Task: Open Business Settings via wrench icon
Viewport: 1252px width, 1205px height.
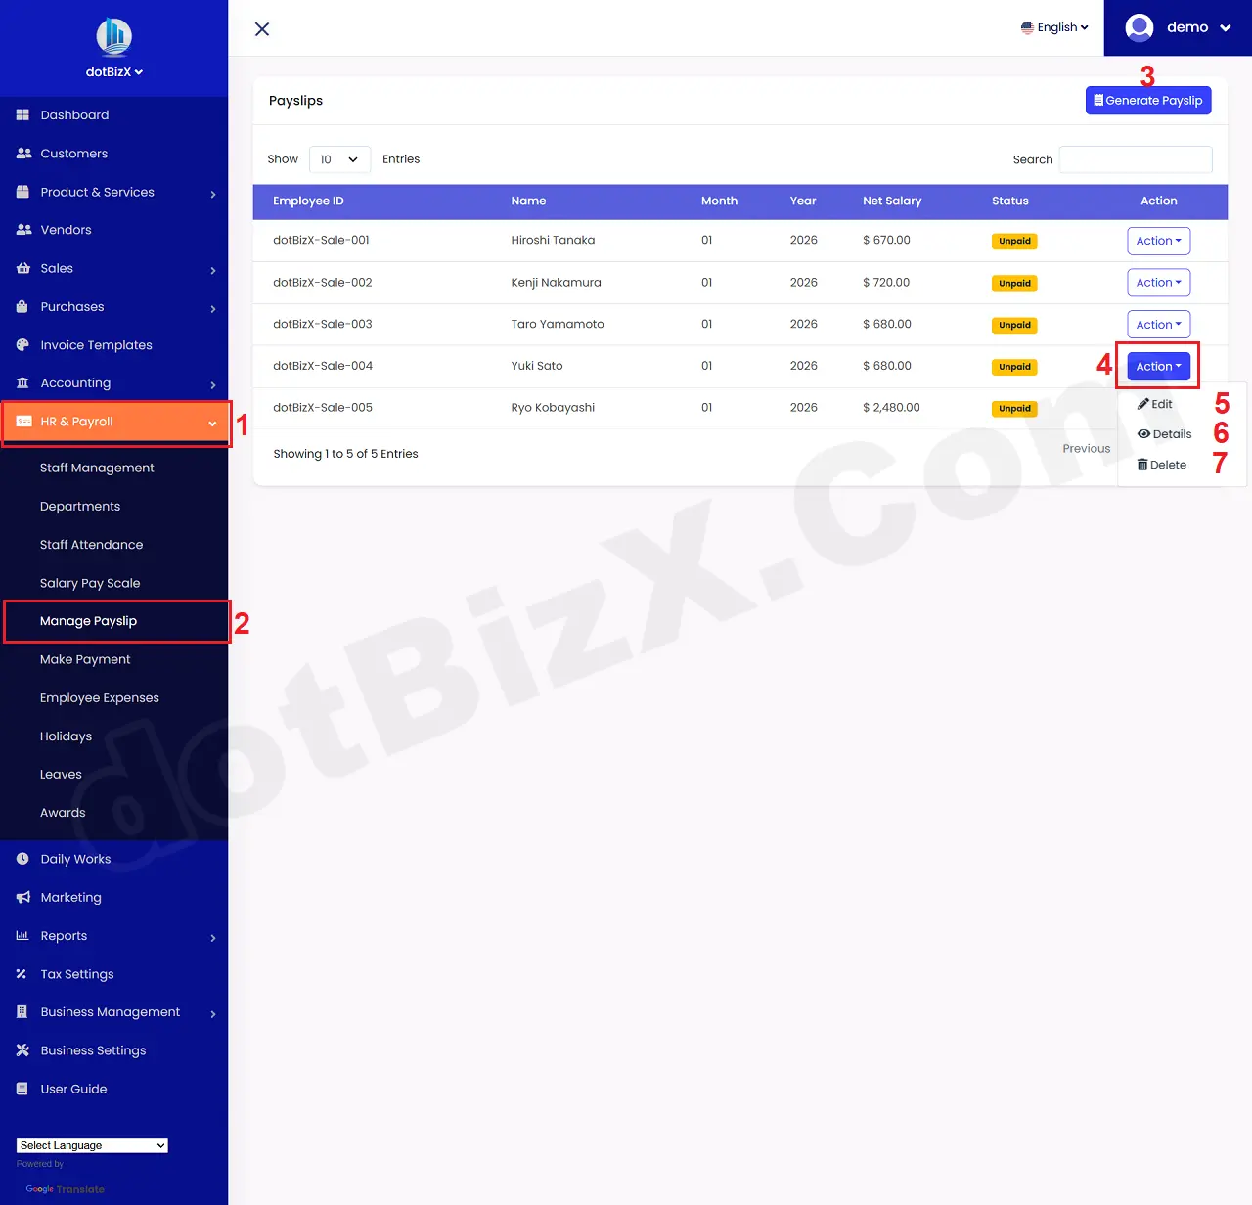Action: 22,1050
